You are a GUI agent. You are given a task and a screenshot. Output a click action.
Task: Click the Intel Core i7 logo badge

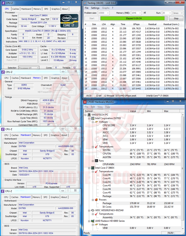[69, 21]
